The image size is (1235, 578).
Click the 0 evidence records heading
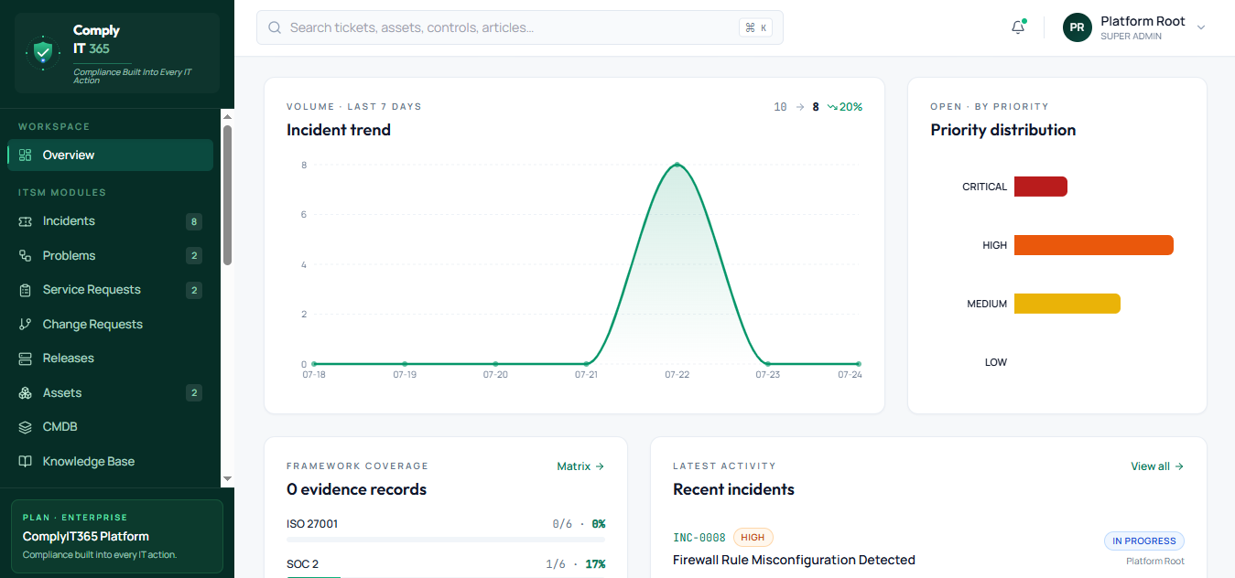click(x=357, y=489)
